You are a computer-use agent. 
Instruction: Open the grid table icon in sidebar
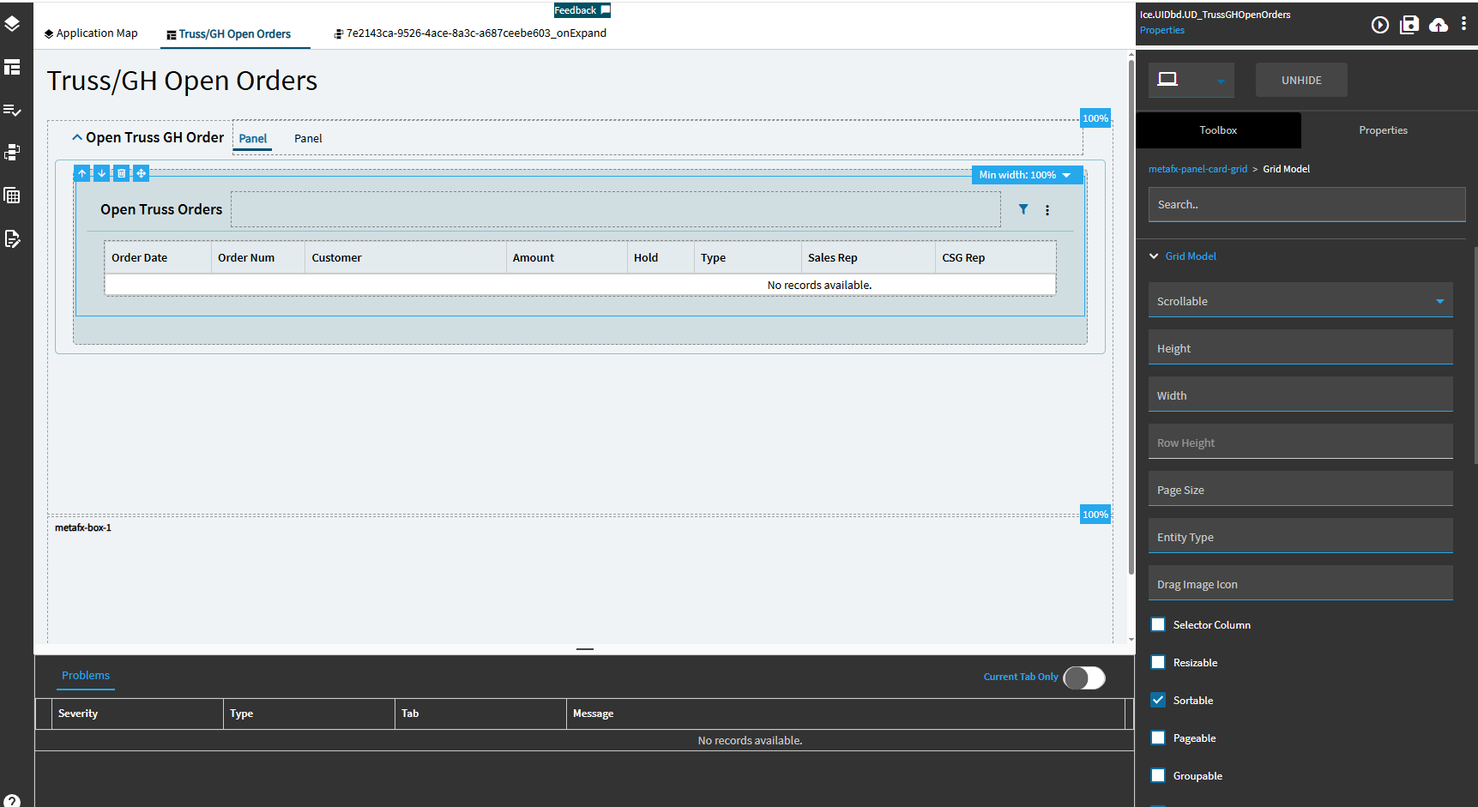12,196
